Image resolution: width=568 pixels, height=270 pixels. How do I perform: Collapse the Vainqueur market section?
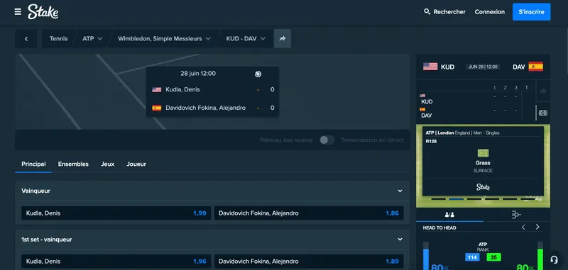click(400, 191)
